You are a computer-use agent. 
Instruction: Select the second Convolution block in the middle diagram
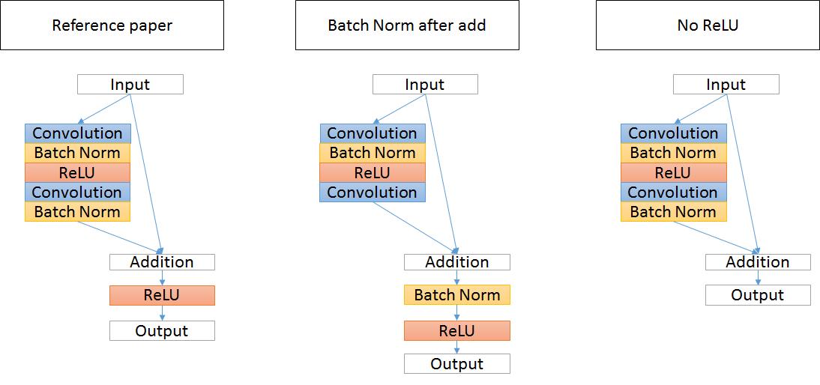pos(373,192)
